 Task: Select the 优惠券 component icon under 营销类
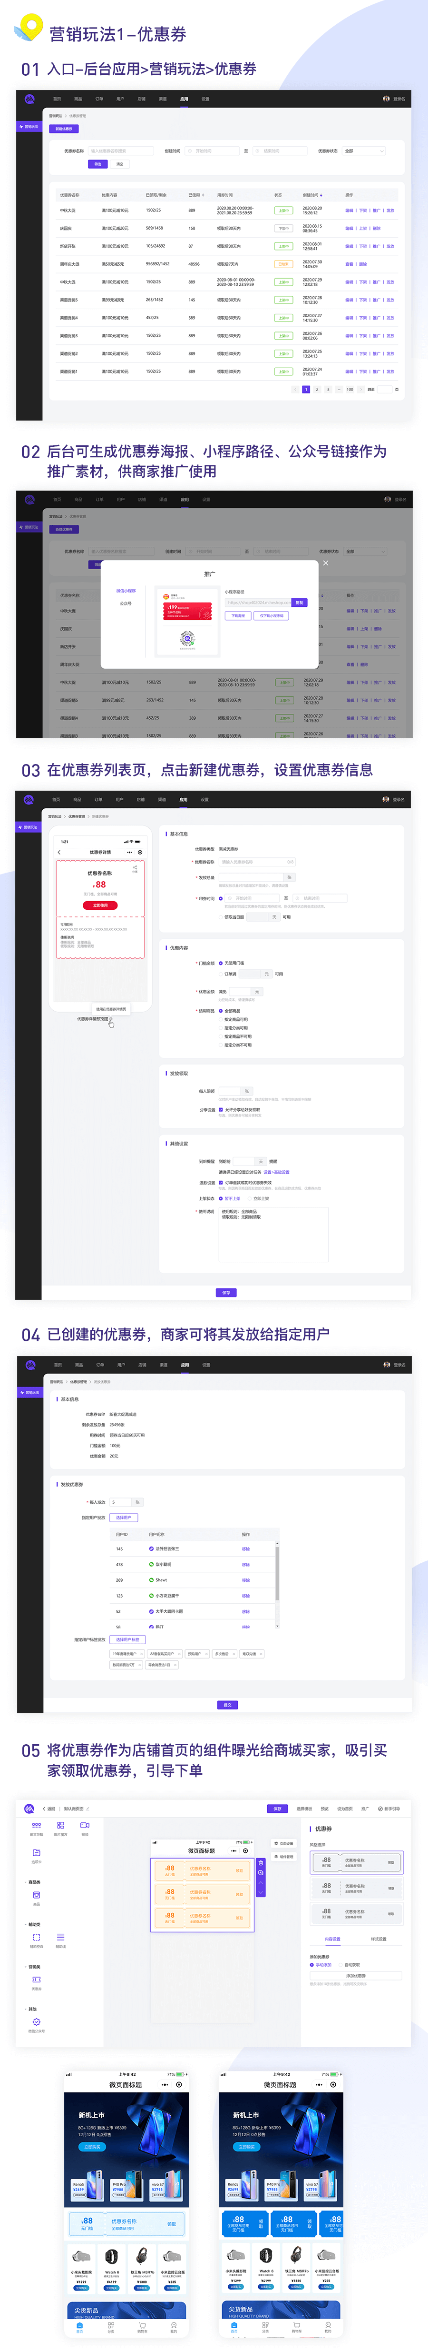(37, 1981)
